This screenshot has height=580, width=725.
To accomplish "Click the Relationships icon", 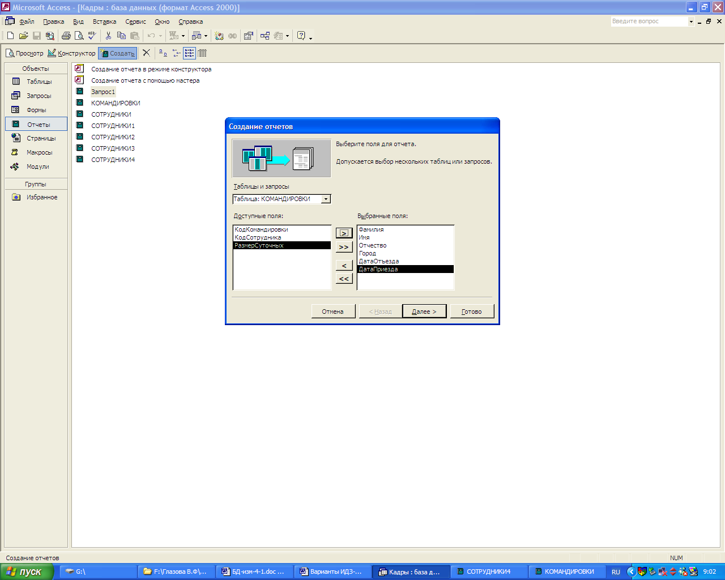I will tap(265, 36).
